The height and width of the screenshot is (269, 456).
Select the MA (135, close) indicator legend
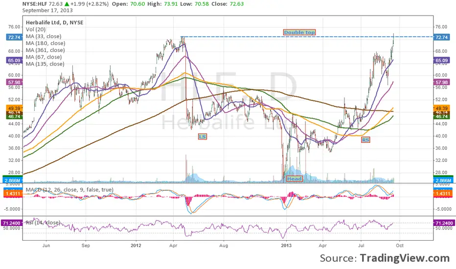[45, 64]
